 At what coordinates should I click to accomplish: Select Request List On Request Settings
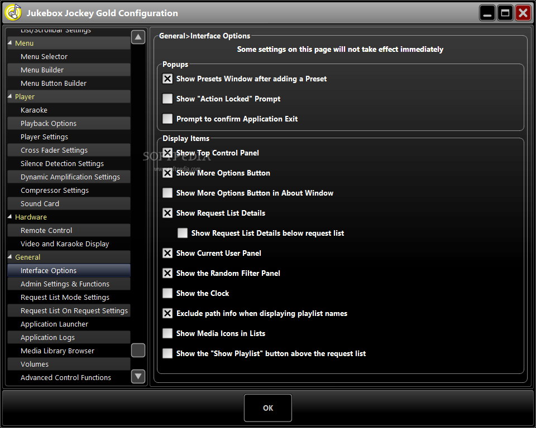click(x=69, y=310)
